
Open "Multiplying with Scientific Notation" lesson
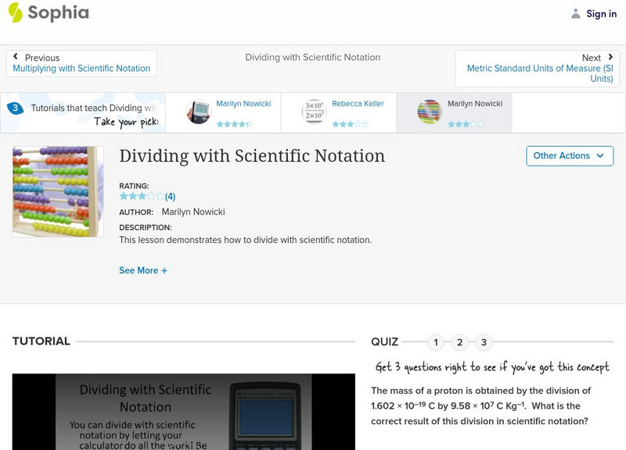tap(83, 67)
